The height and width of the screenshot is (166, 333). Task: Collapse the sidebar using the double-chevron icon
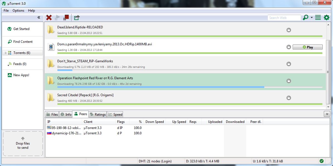[39, 18]
